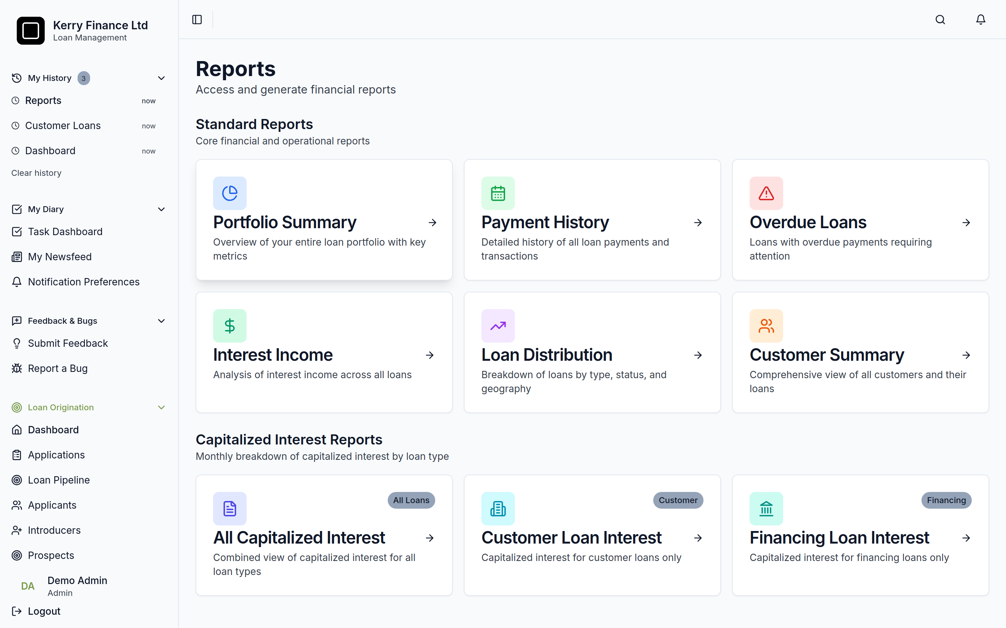The image size is (1006, 628).
Task: Click the Interest Income arrow icon
Action: coord(430,355)
